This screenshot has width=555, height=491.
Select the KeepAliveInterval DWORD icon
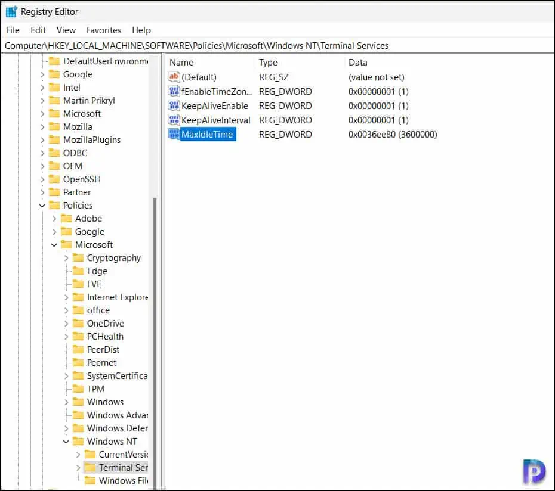click(174, 120)
